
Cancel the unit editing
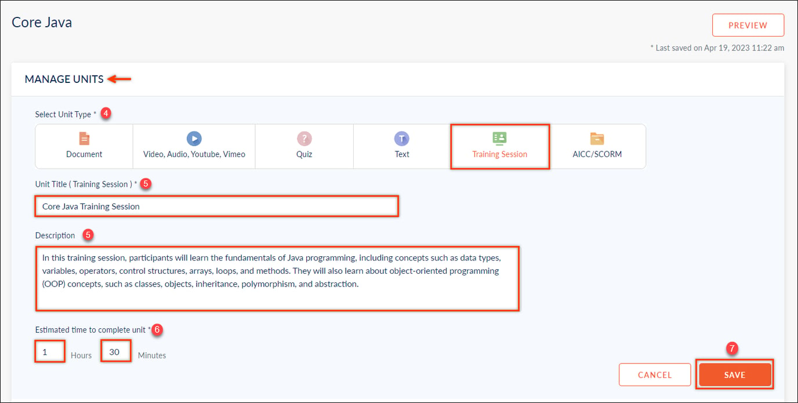(x=655, y=375)
